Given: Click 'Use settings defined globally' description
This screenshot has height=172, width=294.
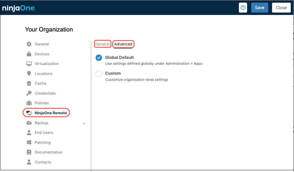Looking at the screenshot, I should 154,63.
